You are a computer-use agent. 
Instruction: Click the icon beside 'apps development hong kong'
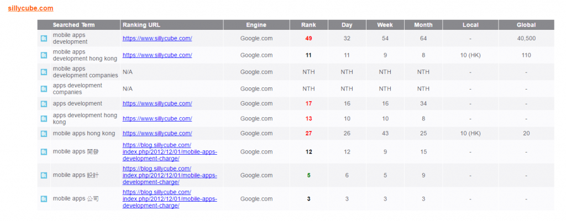click(x=44, y=118)
